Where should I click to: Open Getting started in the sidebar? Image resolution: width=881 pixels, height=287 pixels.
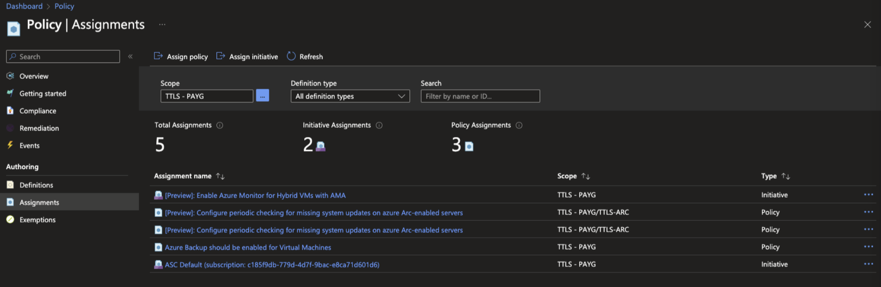pos(43,94)
